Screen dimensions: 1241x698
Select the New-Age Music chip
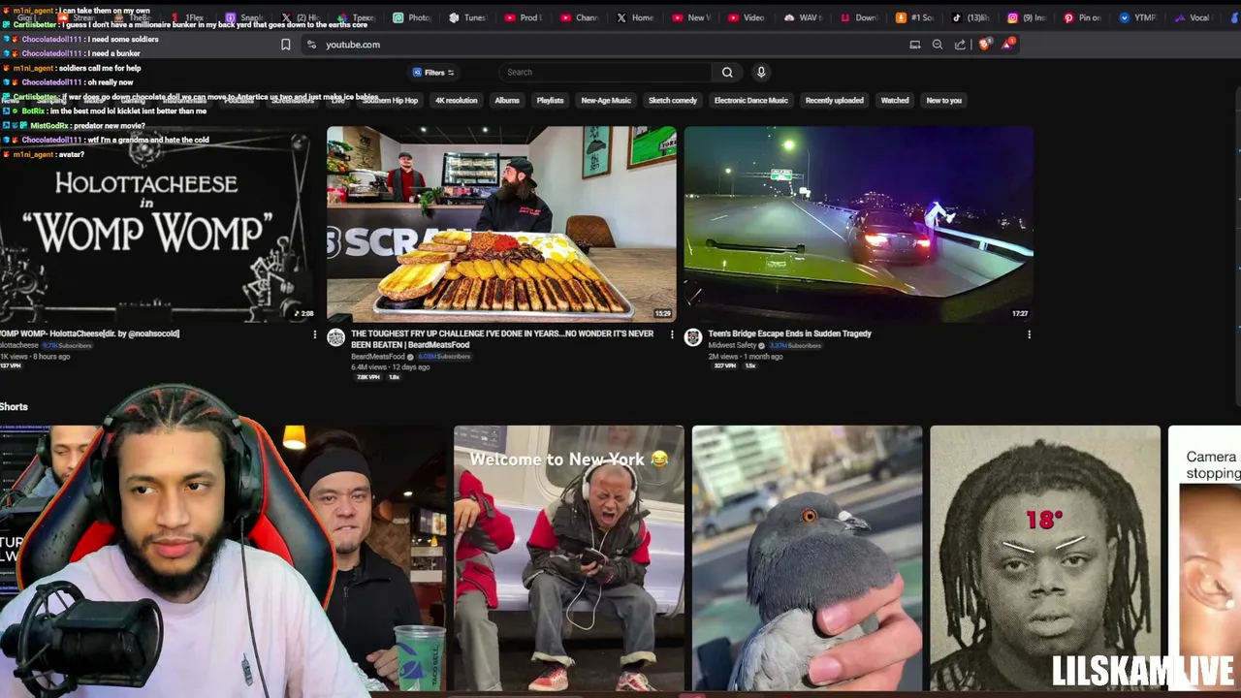coord(606,100)
